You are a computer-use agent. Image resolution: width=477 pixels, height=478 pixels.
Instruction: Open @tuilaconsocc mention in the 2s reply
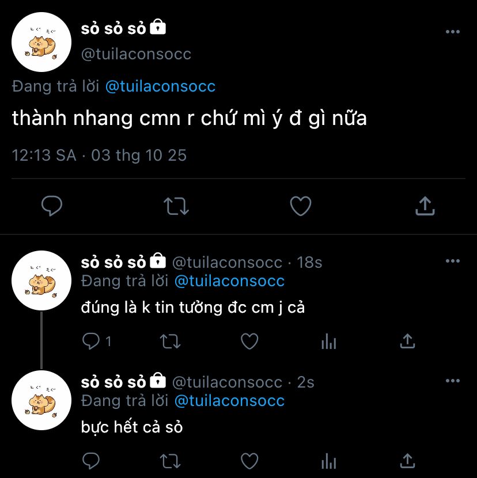[x=229, y=401]
